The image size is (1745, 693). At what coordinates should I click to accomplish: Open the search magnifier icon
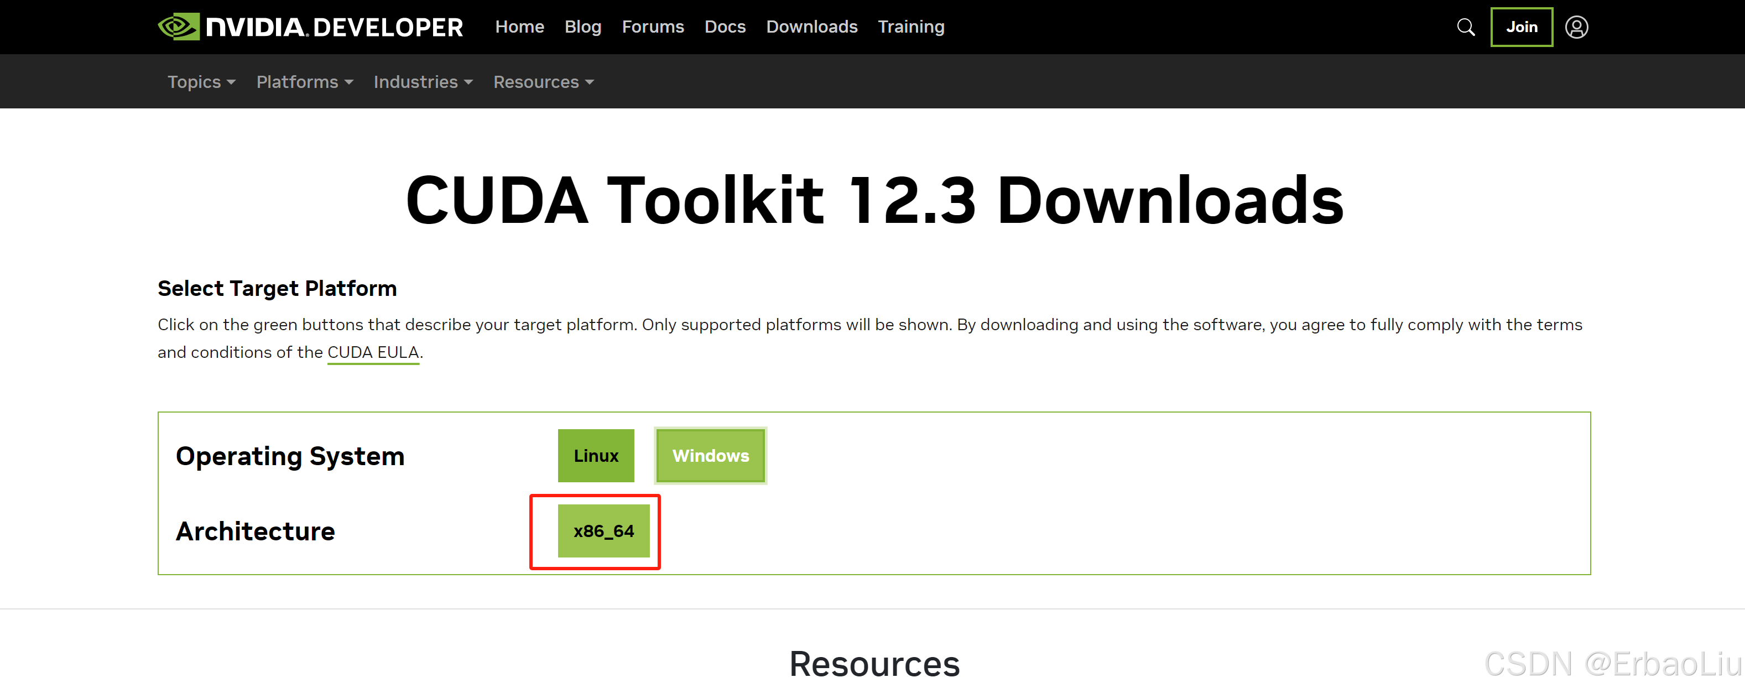click(1465, 27)
